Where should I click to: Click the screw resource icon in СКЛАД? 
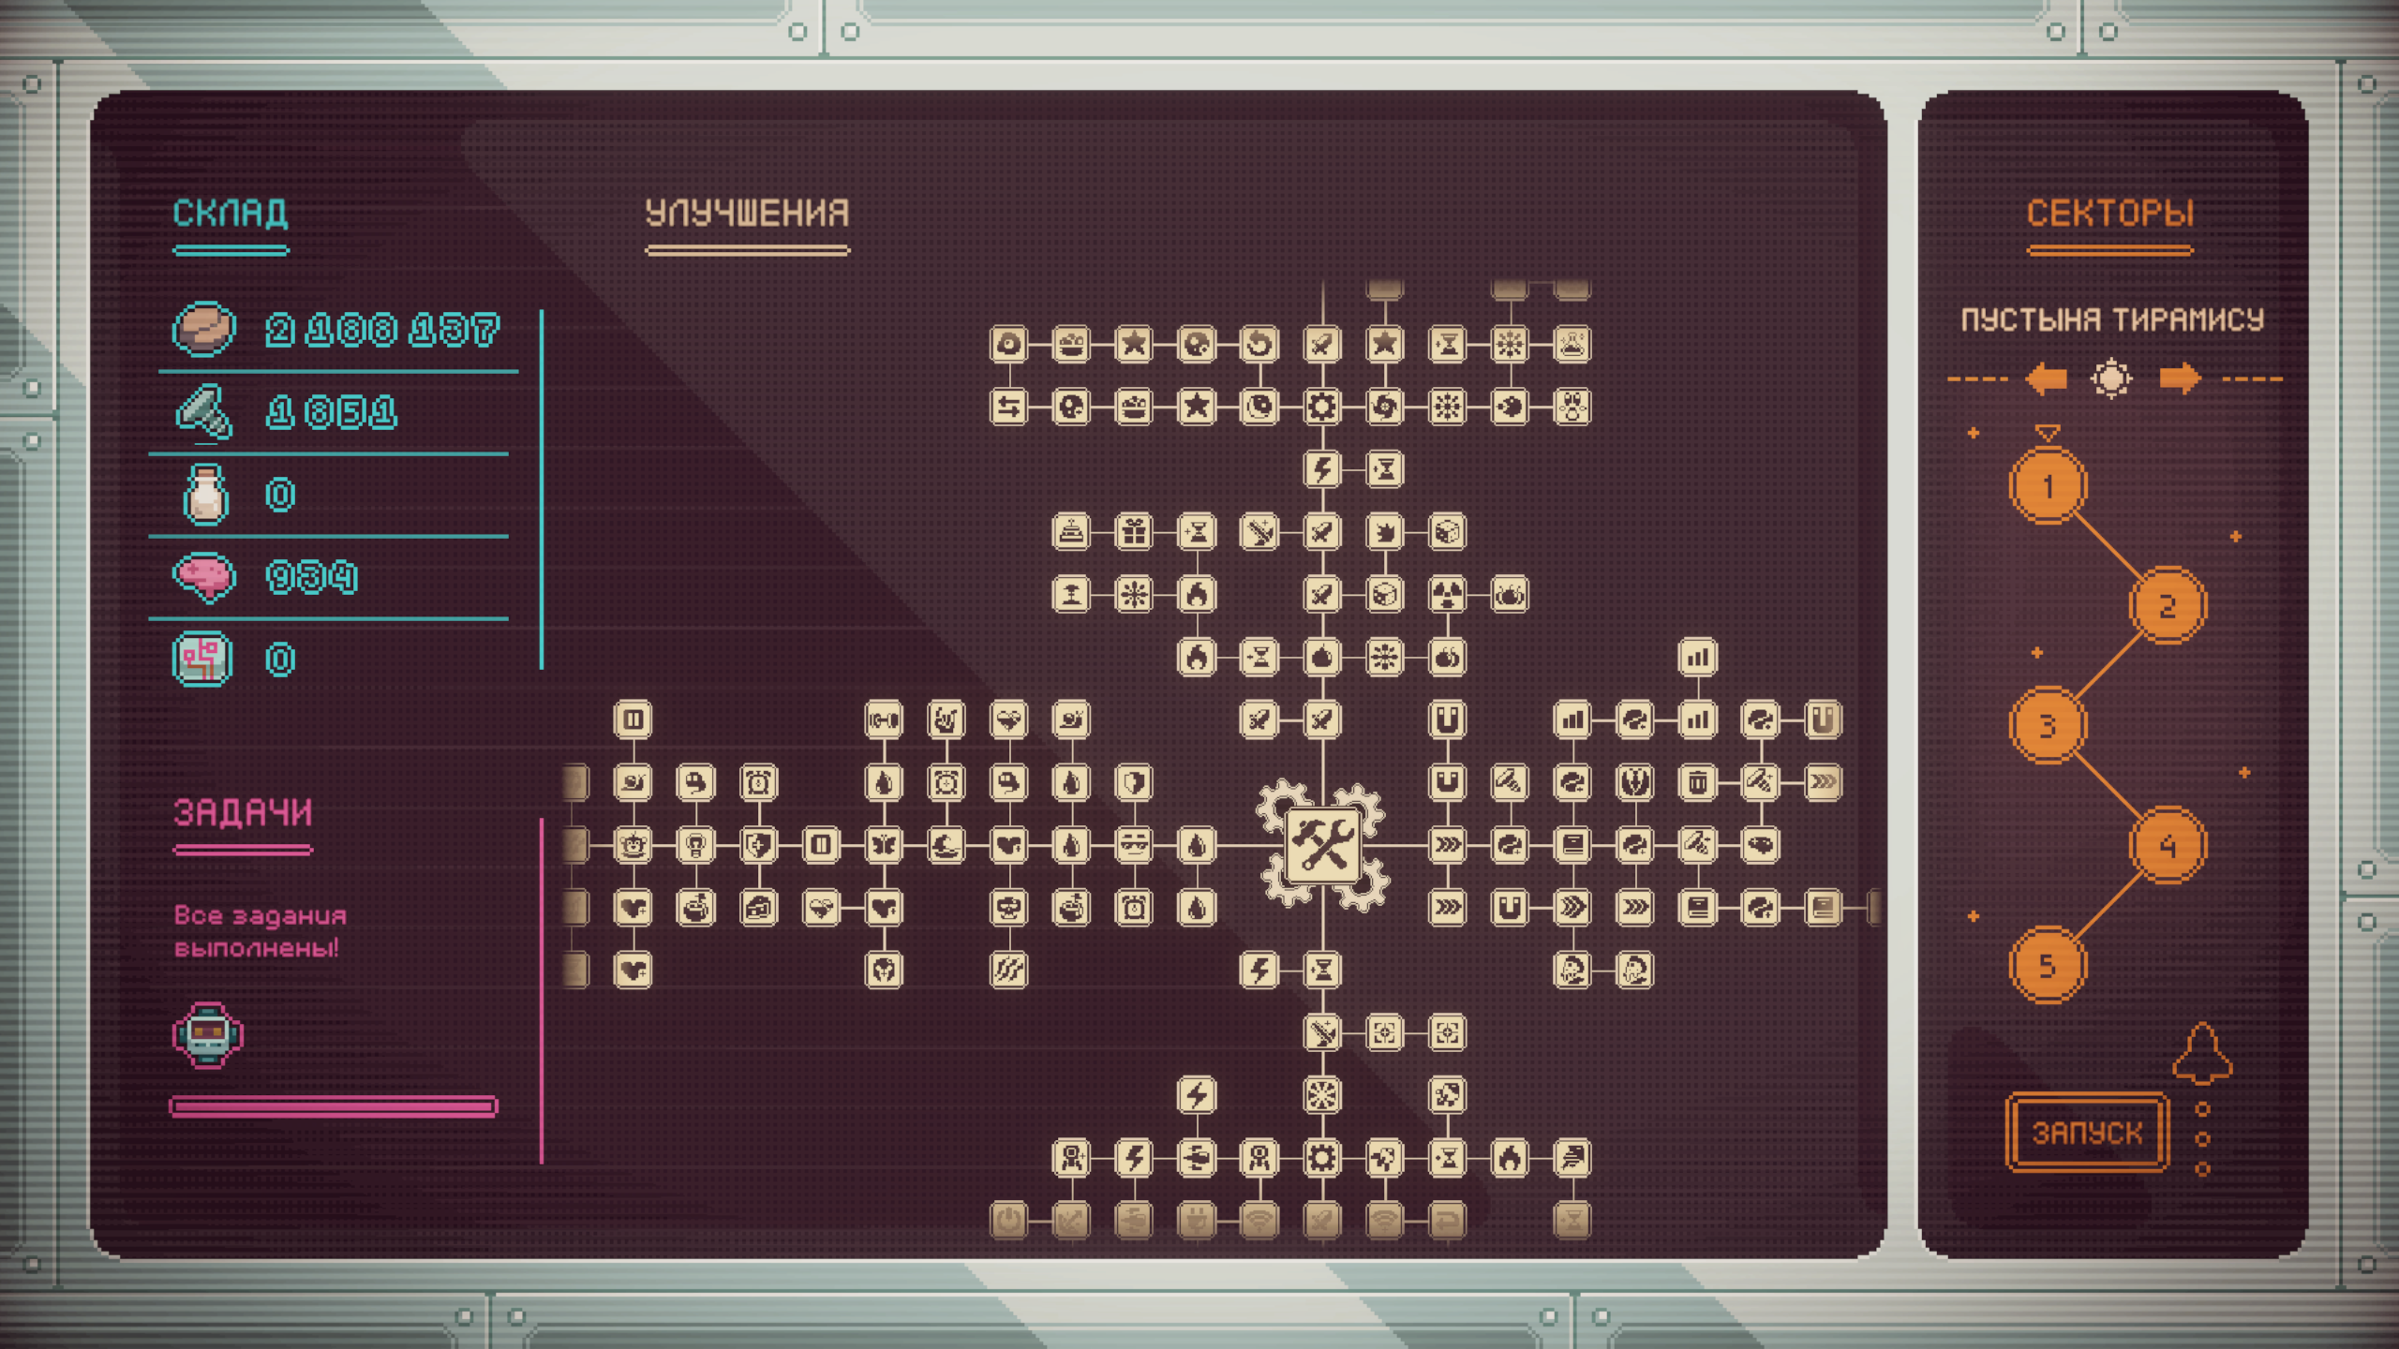204,411
